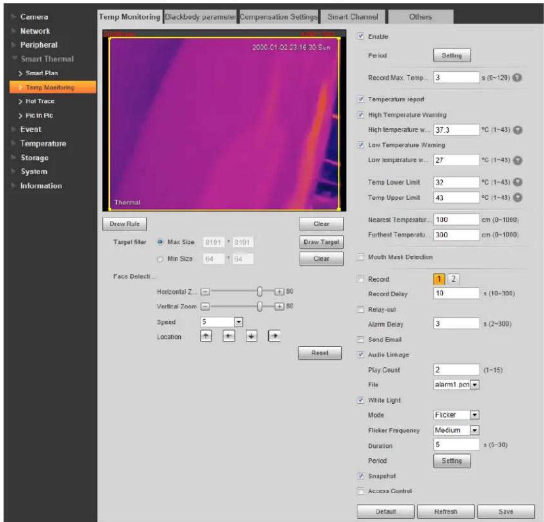Image resolution: width=544 pixels, height=522 pixels.
Task: Select the Max Size radio button
Action: pos(160,242)
